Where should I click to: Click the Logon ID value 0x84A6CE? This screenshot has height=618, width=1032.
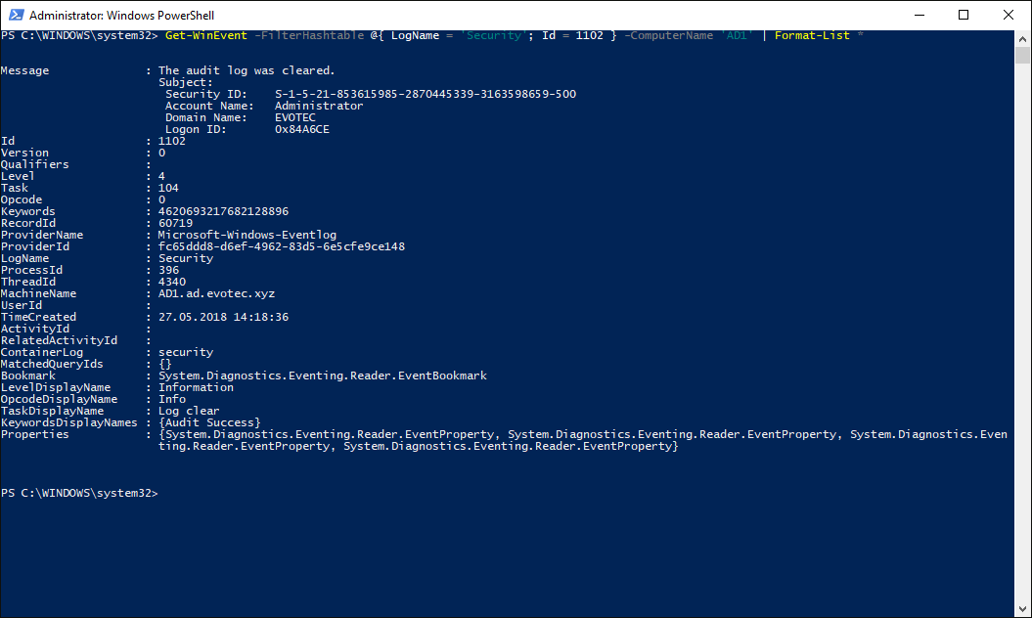click(x=302, y=129)
